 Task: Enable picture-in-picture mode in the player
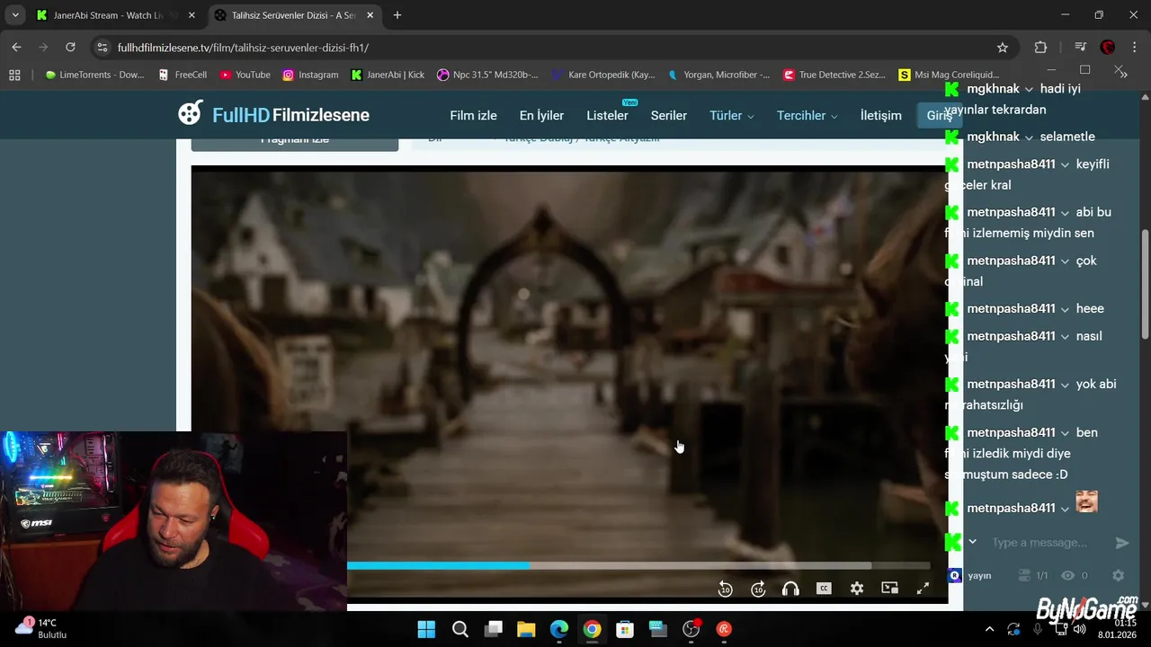(x=889, y=589)
